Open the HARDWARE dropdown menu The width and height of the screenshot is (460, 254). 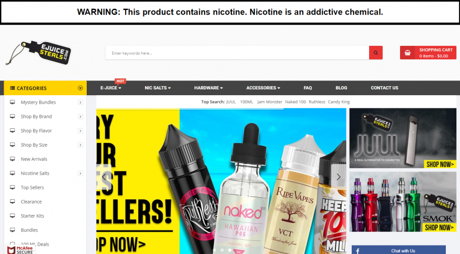click(x=208, y=88)
